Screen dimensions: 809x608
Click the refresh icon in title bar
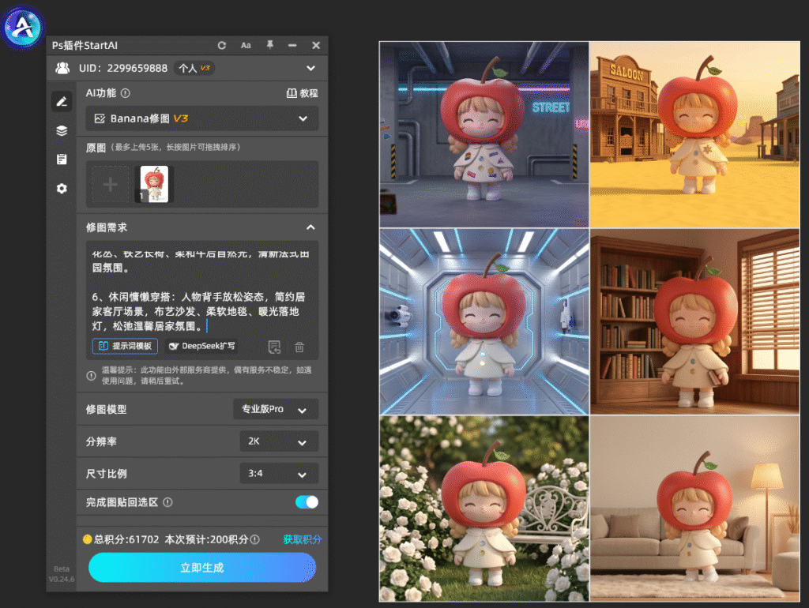point(222,45)
